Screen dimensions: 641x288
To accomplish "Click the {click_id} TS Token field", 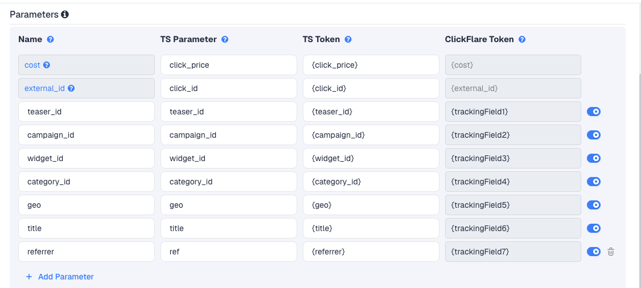I will (371, 88).
